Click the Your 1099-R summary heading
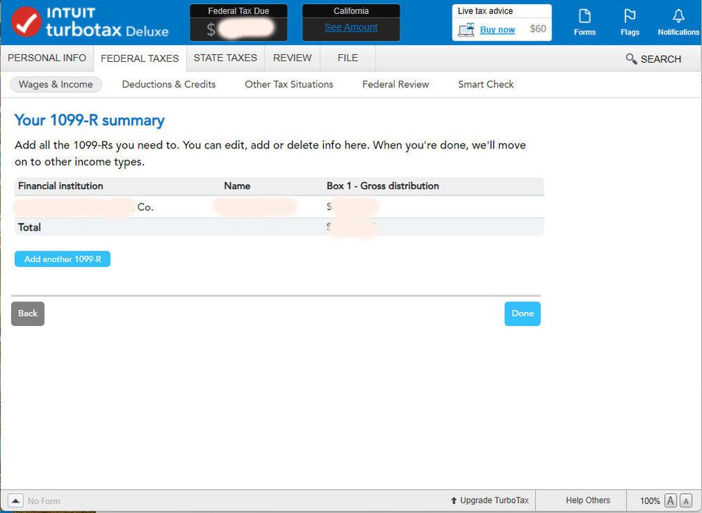 tap(89, 120)
